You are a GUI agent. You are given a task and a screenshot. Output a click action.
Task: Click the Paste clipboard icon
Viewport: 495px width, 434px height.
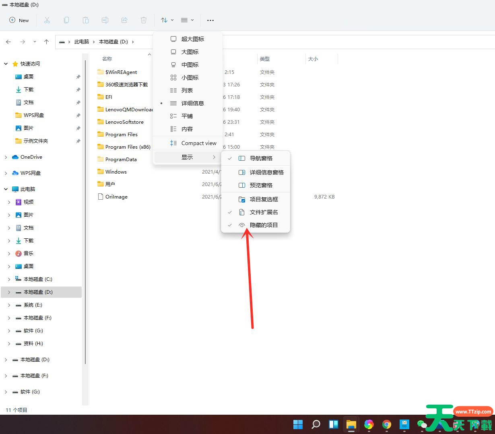(x=86, y=20)
